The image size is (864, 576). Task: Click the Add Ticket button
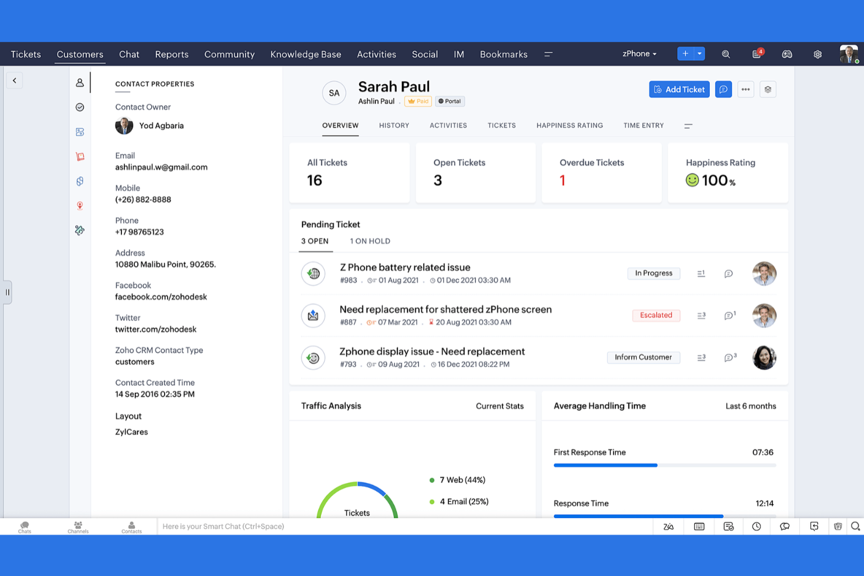[679, 89]
